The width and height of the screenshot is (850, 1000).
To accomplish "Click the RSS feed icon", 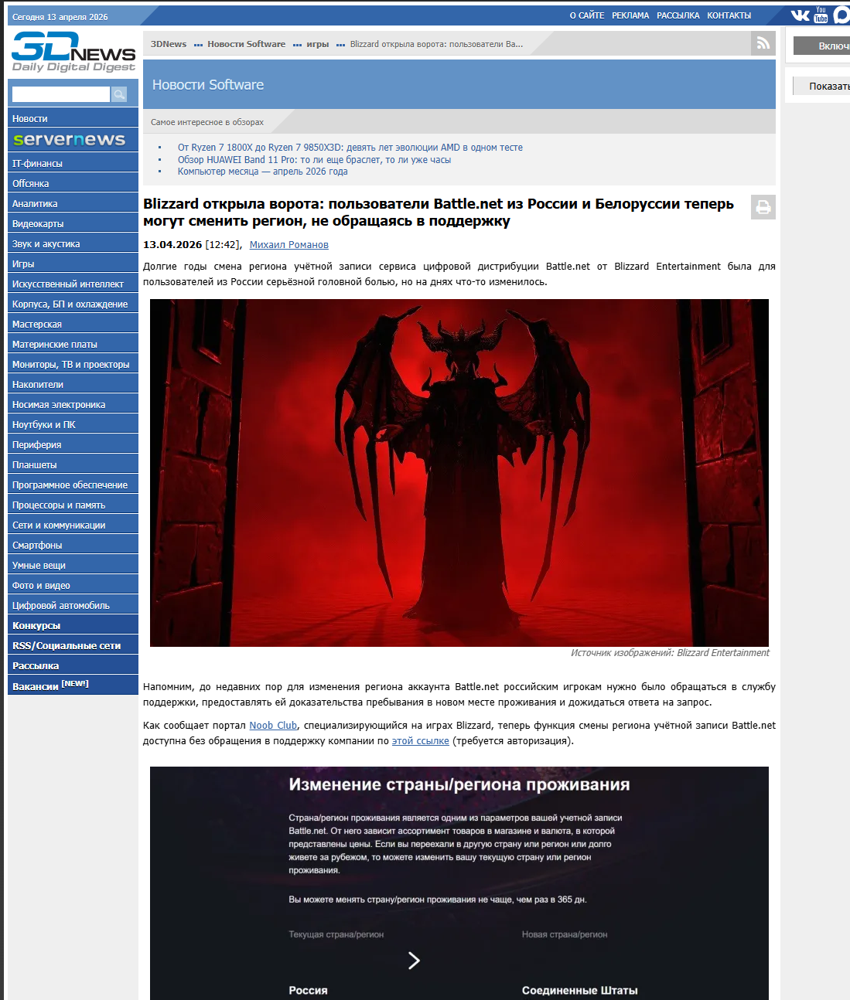I will tap(763, 43).
